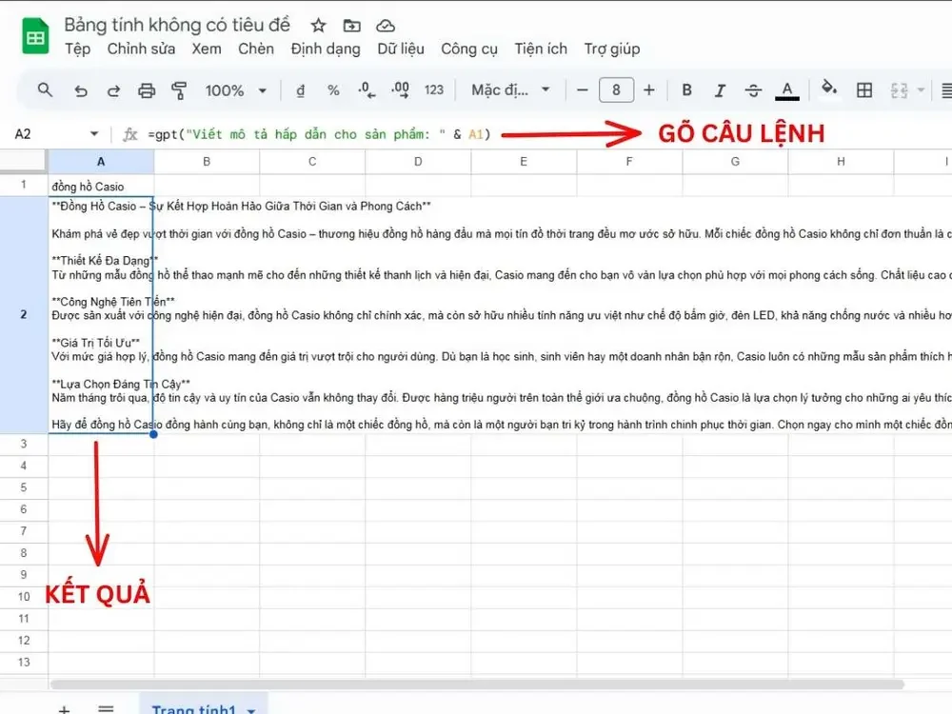Open the Dữ liệu menu

tap(401, 49)
